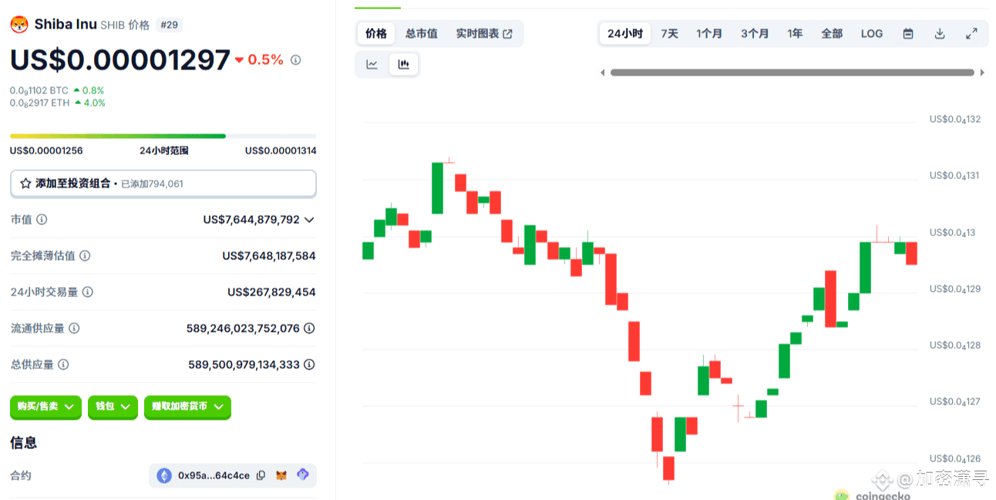Click the 信息 section heading
This screenshot has height=500, width=996.
pyautogui.click(x=23, y=443)
